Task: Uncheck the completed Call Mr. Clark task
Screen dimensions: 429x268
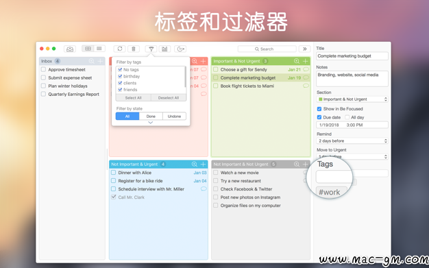Action: click(x=114, y=197)
